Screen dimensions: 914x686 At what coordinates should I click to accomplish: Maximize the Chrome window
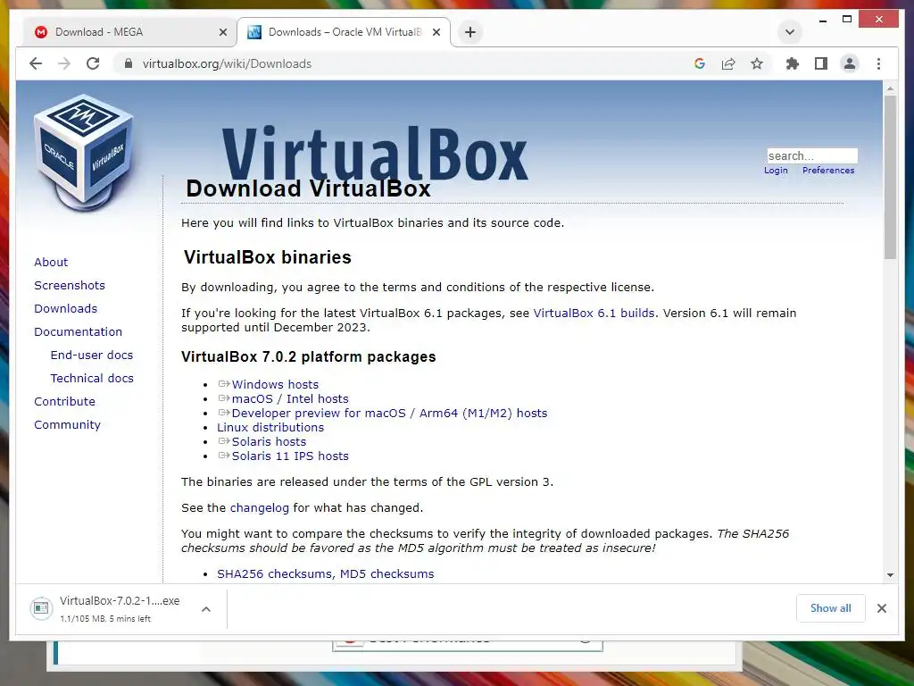coord(847,20)
